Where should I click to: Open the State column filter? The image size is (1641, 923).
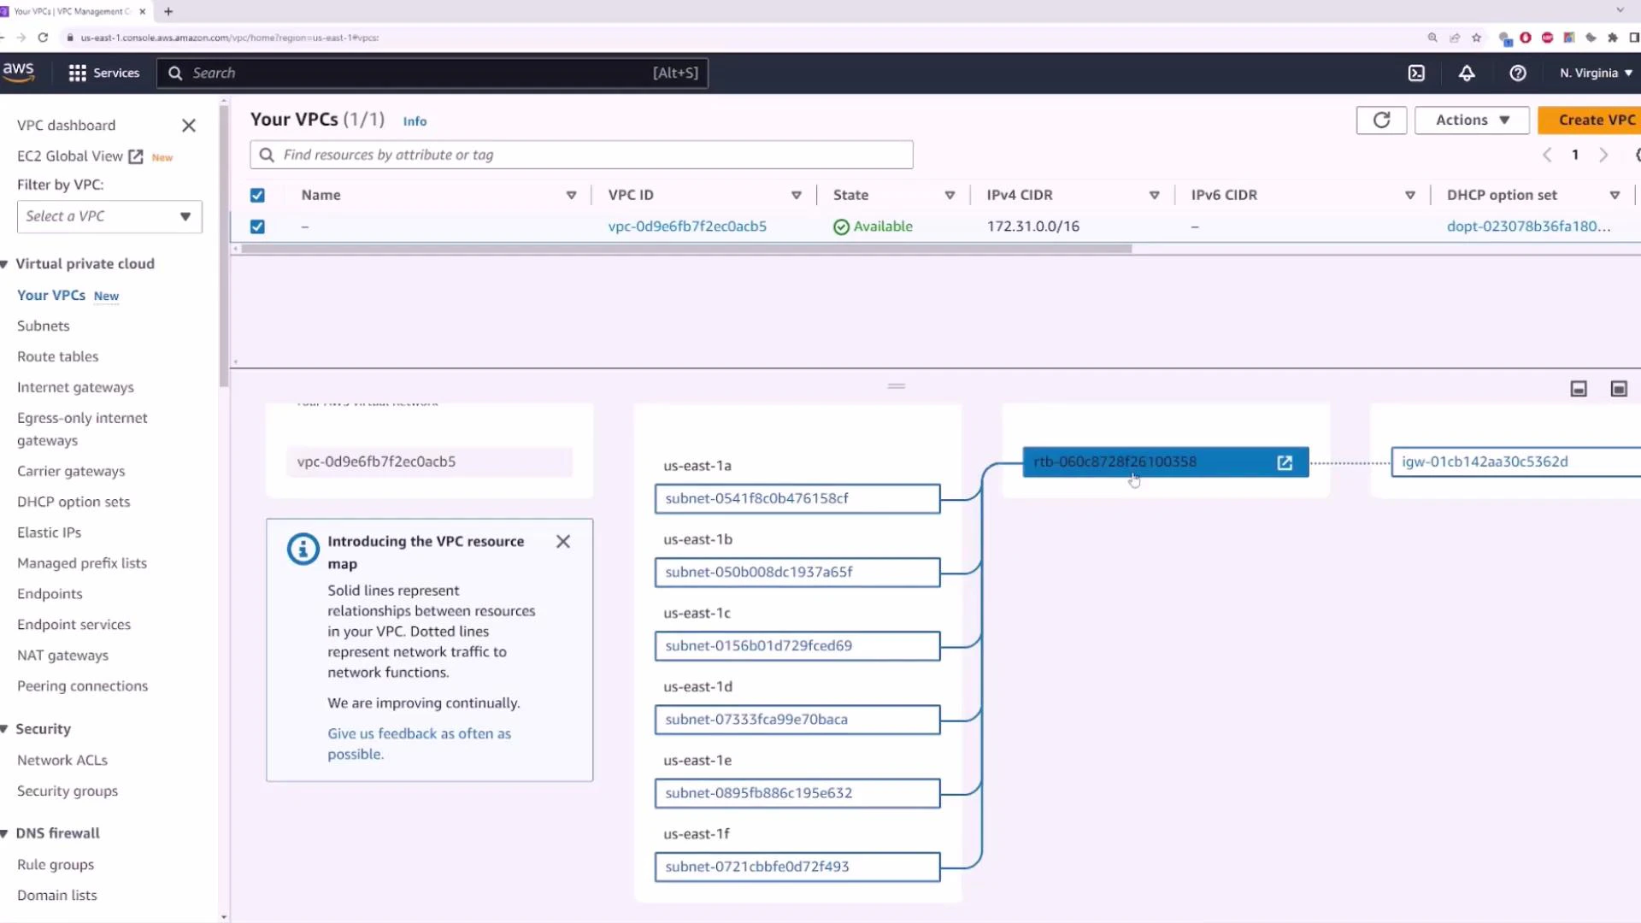[950, 195]
